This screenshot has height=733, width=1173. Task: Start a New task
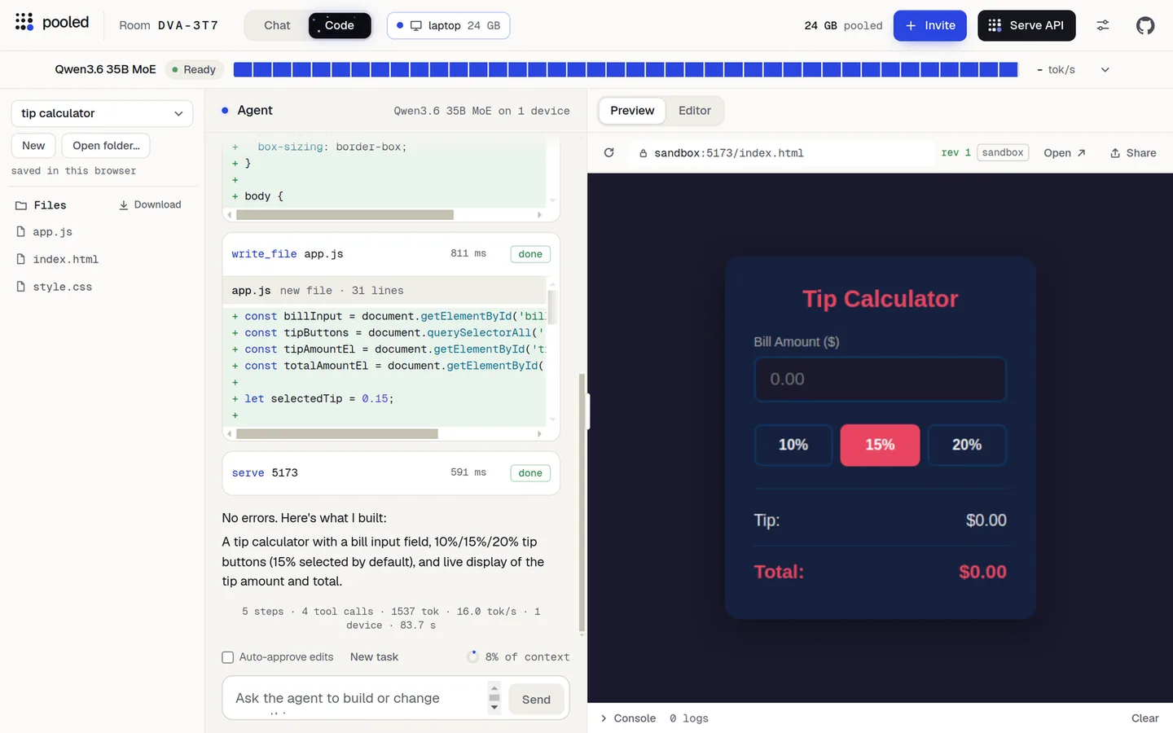pos(374,657)
